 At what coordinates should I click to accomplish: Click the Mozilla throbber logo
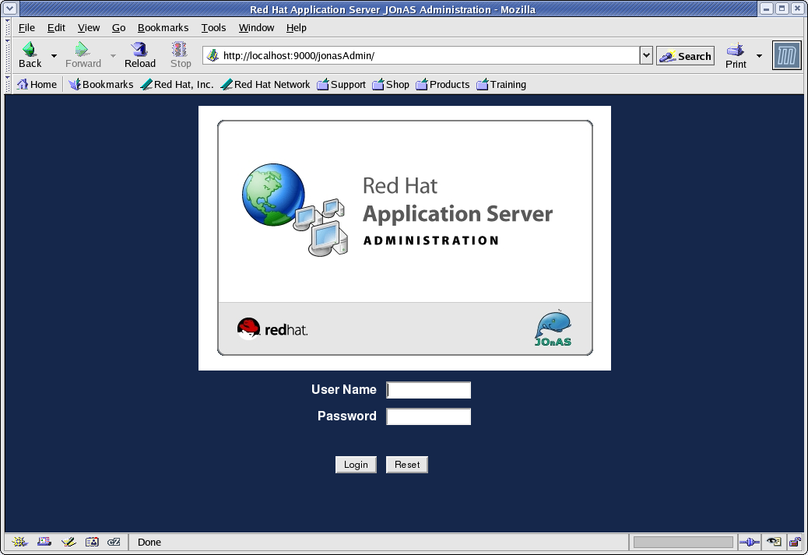[x=787, y=55]
